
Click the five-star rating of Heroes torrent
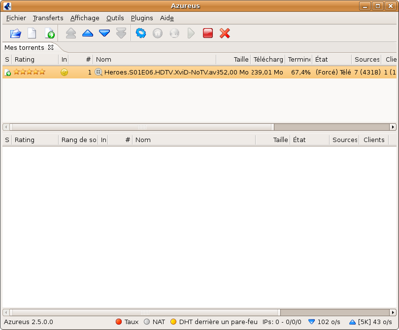29,72
